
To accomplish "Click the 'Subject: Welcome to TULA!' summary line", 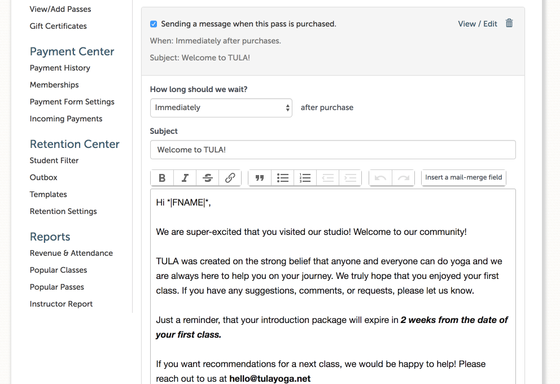I will tap(200, 58).
